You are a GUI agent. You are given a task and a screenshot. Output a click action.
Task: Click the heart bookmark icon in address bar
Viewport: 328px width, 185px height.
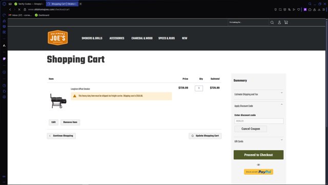coord(298,9)
